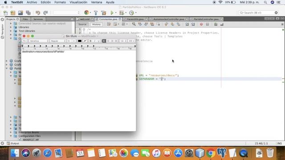This screenshot has height=160, width=285.
Task: Open Formato menu in menu bar
Action: pyautogui.click(x=60, y=2)
